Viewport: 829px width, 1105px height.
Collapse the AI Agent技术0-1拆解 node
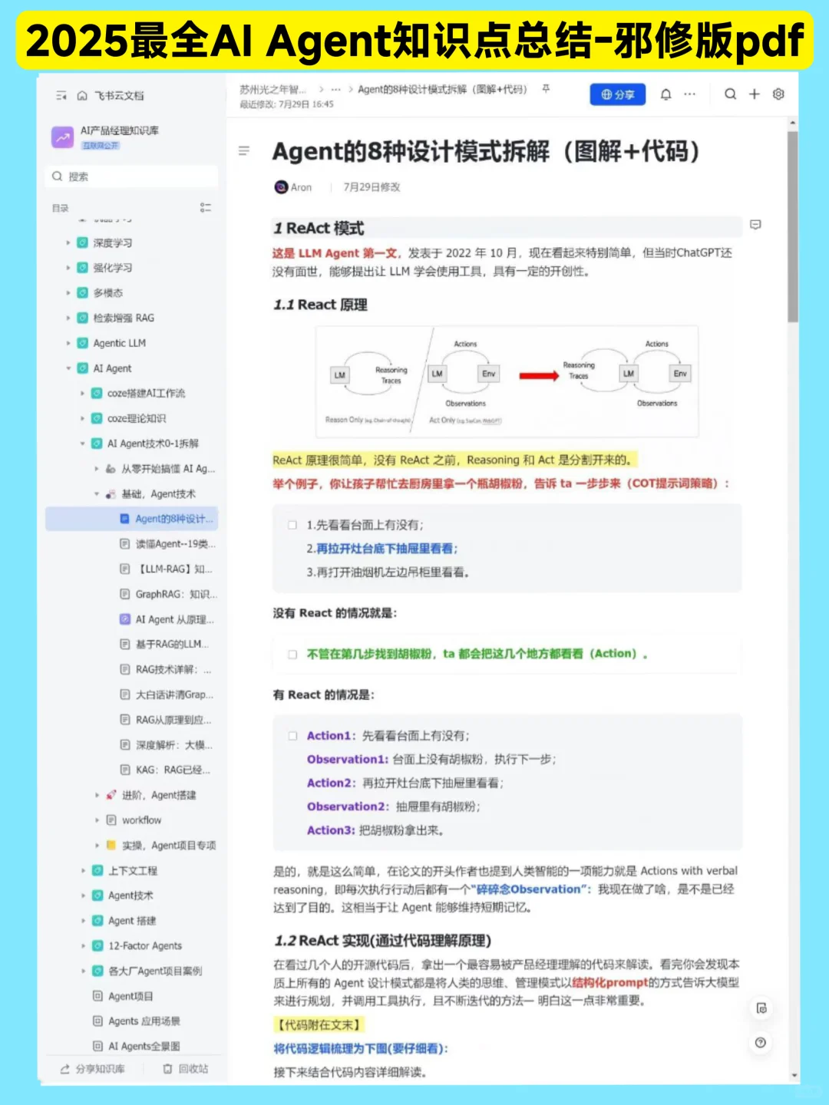pyautogui.click(x=83, y=444)
